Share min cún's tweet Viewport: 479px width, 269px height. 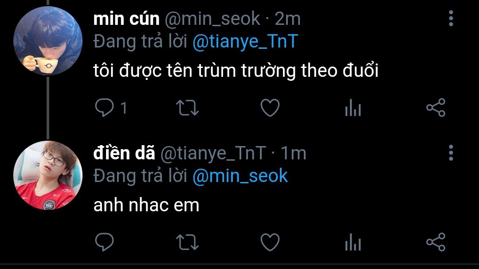pyautogui.click(x=435, y=108)
